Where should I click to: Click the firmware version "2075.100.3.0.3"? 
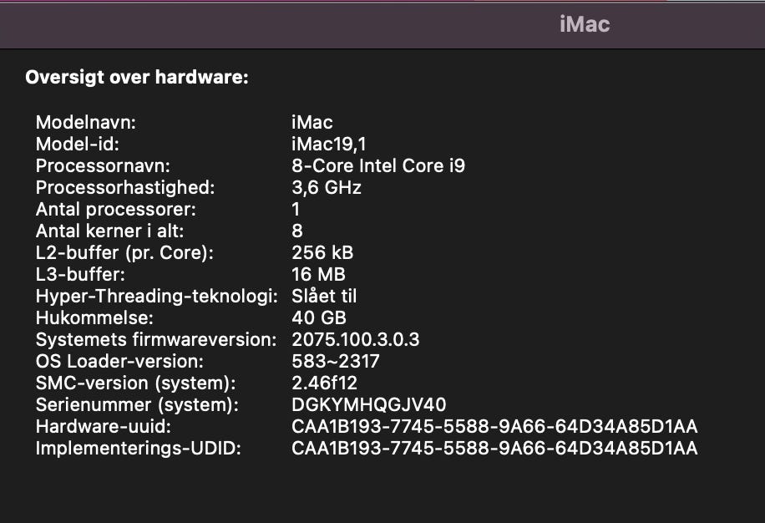click(x=356, y=339)
